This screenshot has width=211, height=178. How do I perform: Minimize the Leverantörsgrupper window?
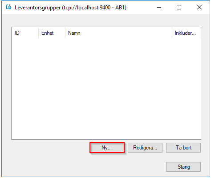[x=159, y=7]
